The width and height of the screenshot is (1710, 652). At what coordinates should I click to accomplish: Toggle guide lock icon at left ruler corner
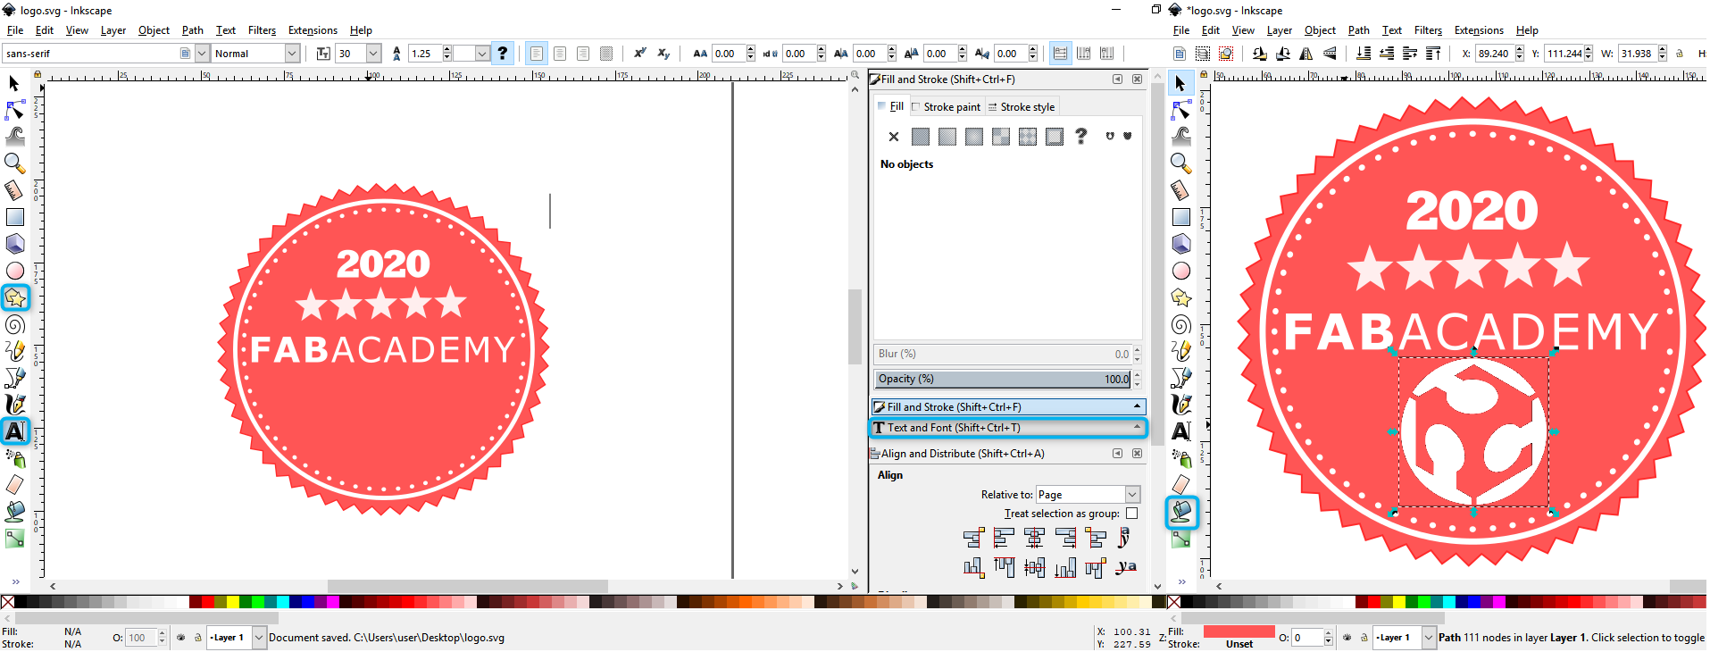tap(38, 74)
